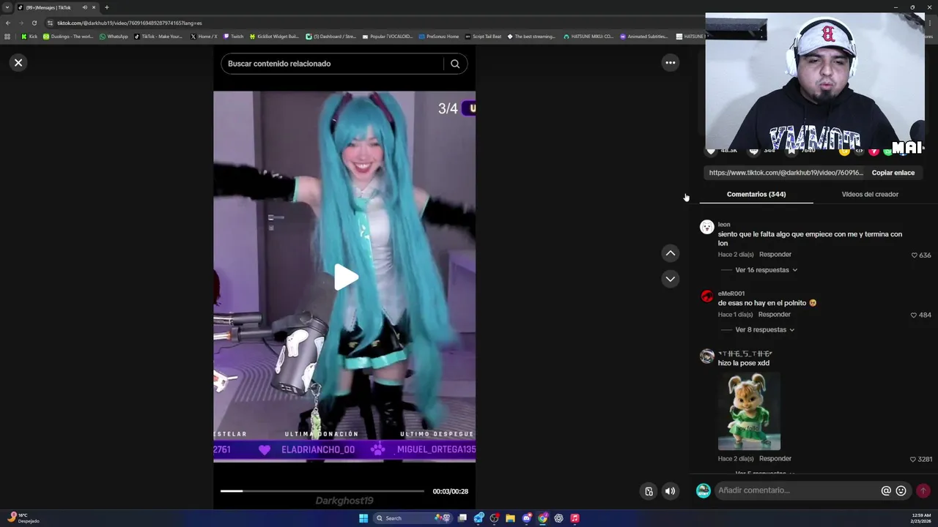Open the browser apps grid icon in bookmarks bar

click(x=7, y=37)
